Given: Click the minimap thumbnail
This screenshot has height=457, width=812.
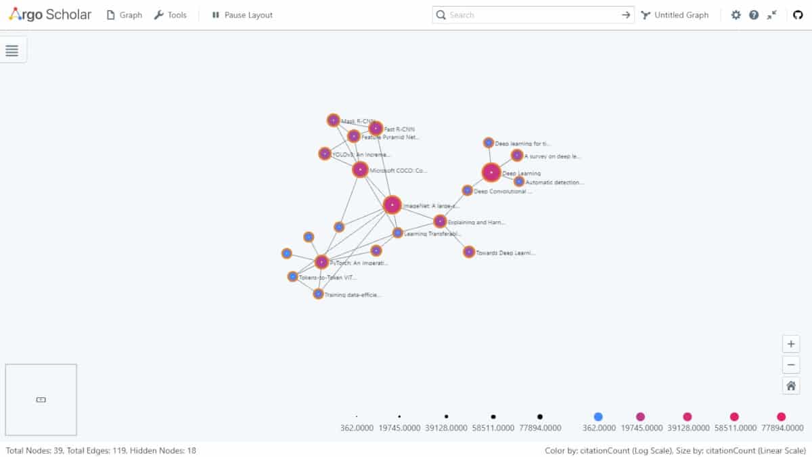Looking at the screenshot, I should point(41,399).
